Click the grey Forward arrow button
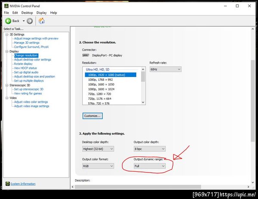 coord(30,21)
